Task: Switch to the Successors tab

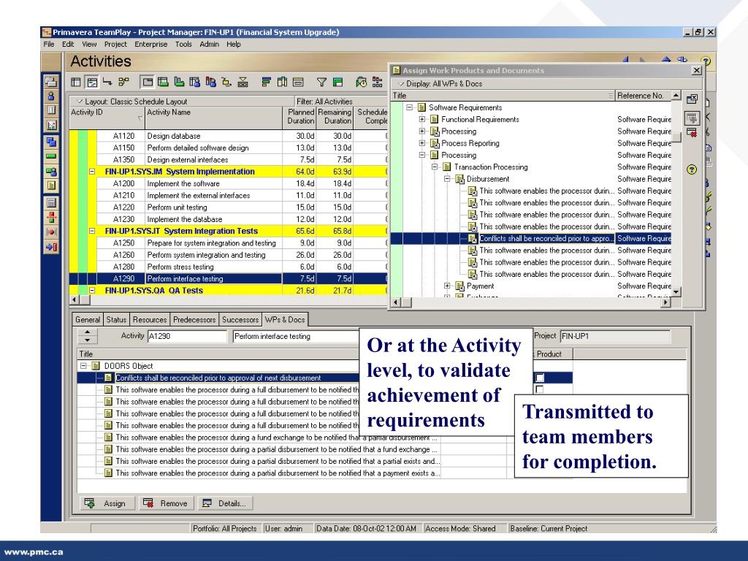Action: pyautogui.click(x=240, y=320)
